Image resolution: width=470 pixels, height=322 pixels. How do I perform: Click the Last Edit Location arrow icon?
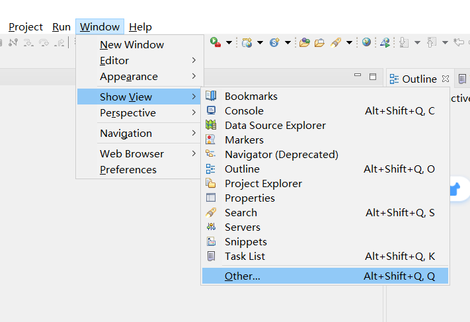(459, 42)
